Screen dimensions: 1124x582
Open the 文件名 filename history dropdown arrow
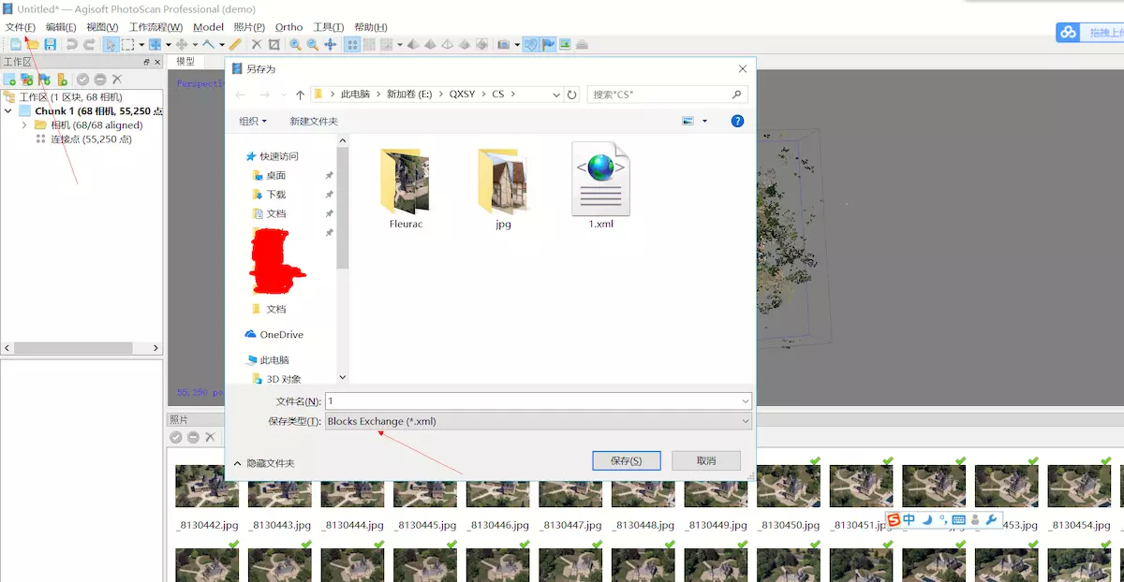pos(745,401)
